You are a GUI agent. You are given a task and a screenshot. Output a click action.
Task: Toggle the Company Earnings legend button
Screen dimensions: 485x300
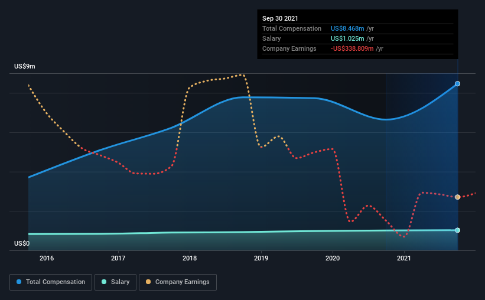[178, 282]
